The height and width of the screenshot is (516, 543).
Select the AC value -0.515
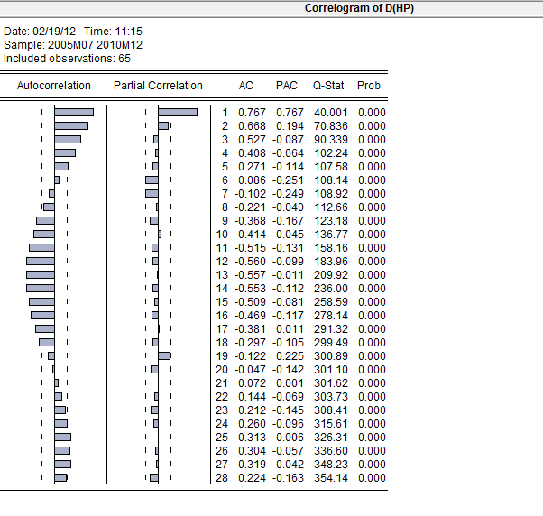click(250, 248)
